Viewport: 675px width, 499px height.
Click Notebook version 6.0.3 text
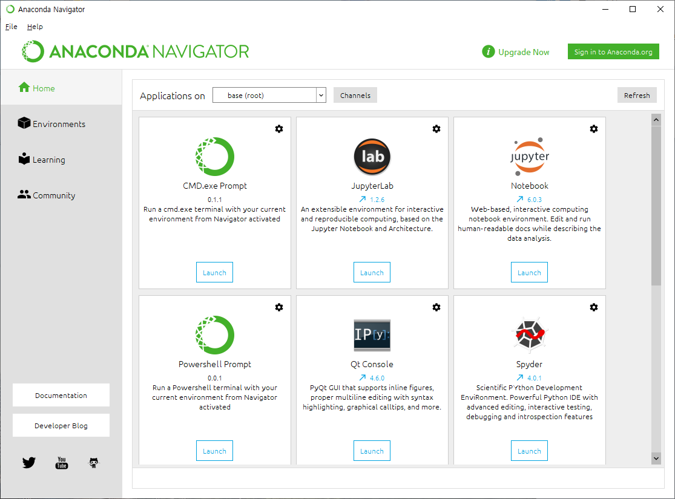pos(535,200)
